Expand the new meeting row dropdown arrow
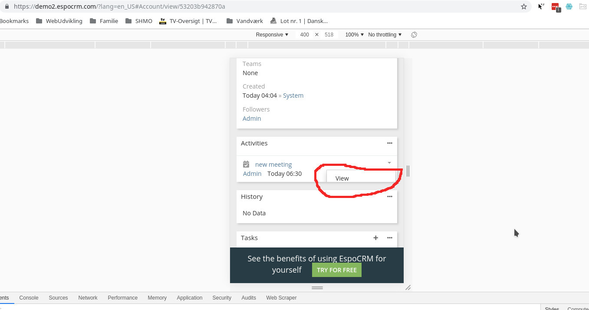 389,163
